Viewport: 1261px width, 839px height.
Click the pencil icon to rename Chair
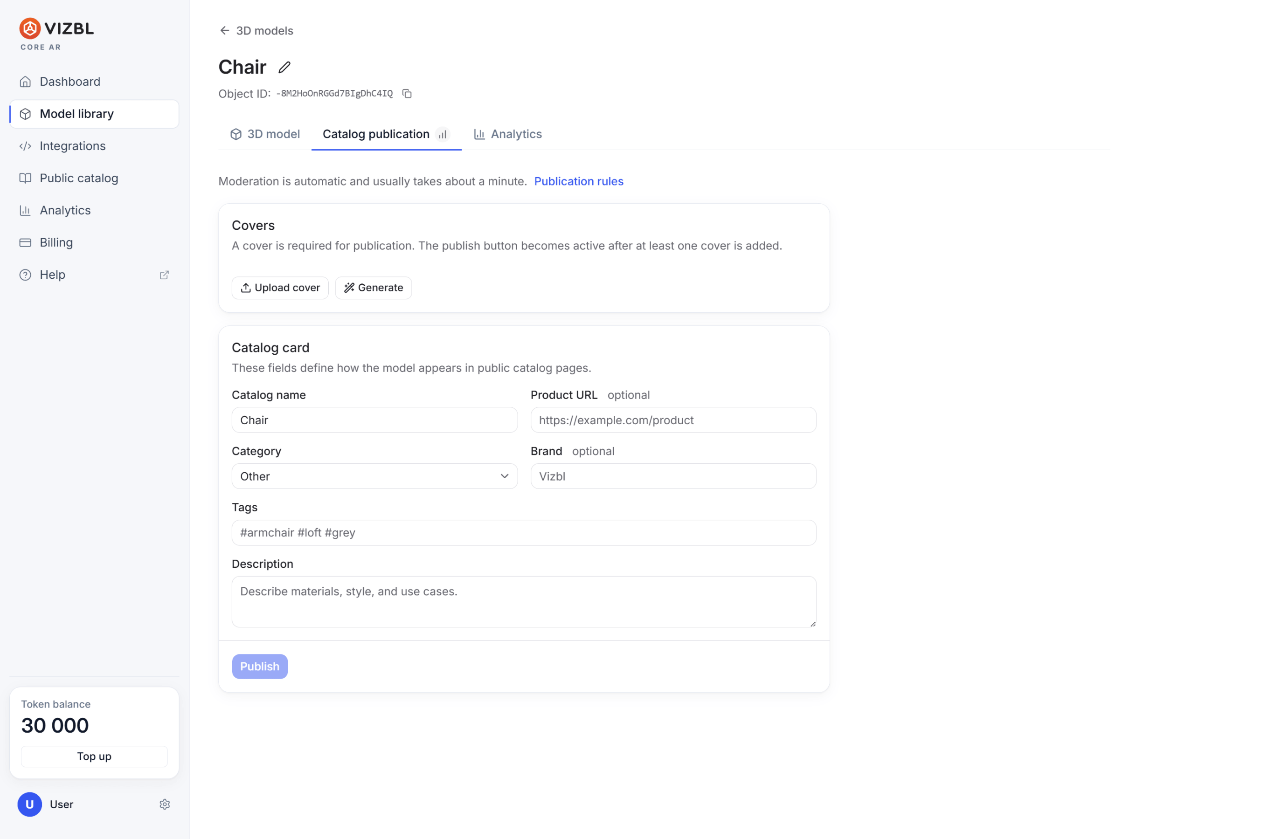284,68
